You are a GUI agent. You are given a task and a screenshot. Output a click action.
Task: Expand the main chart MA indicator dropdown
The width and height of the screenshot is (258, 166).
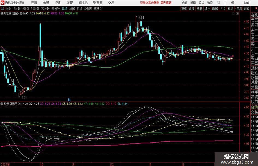coord(21,13)
